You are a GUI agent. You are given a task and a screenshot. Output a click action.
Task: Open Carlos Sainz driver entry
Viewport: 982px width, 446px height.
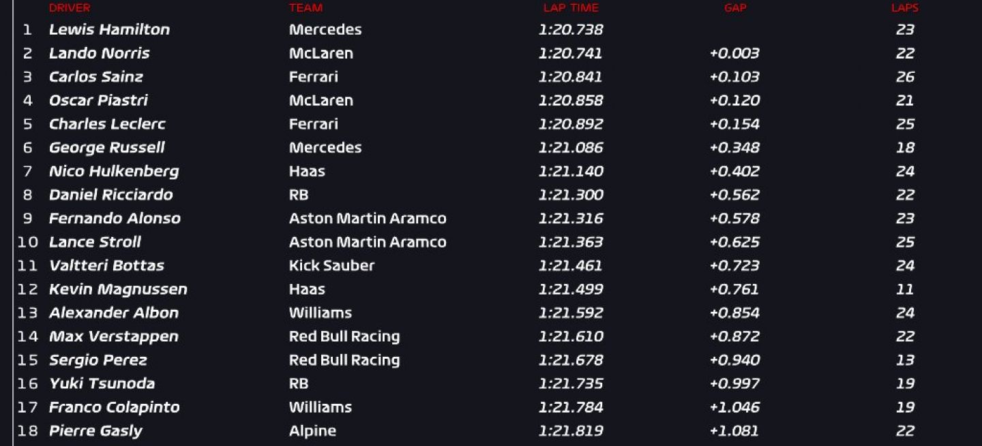(x=95, y=76)
